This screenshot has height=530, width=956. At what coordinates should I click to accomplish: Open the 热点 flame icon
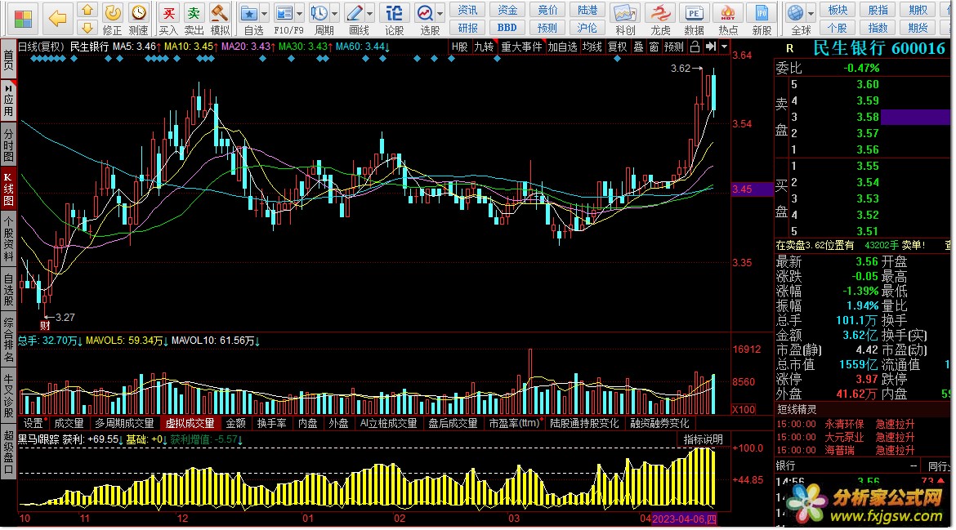tap(728, 13)
